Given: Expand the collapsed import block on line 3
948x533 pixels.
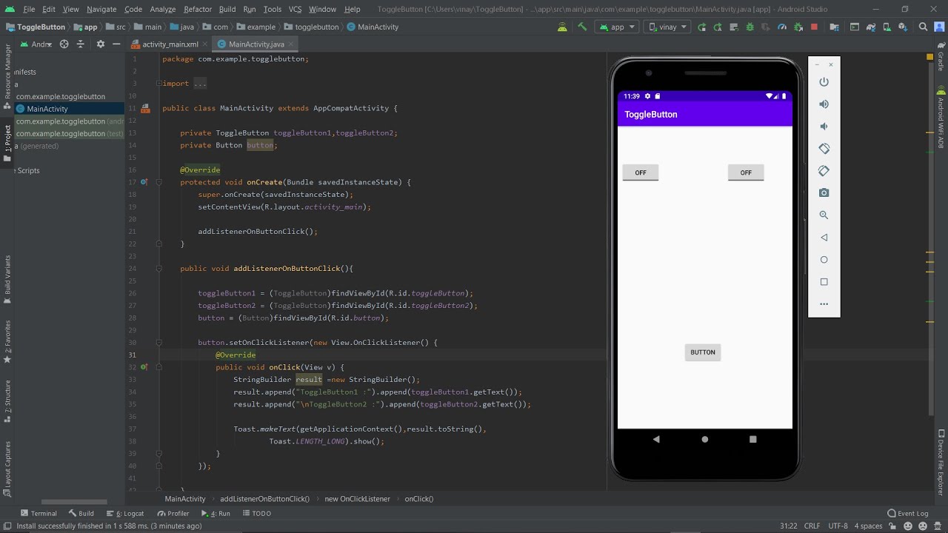Looking at the screenshot, I should (x=158, y=84).
